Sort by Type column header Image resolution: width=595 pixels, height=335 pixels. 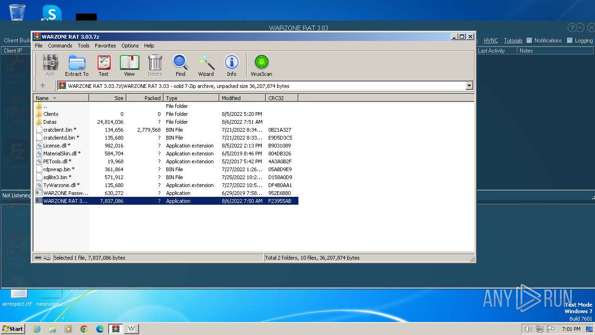point(191,98)
